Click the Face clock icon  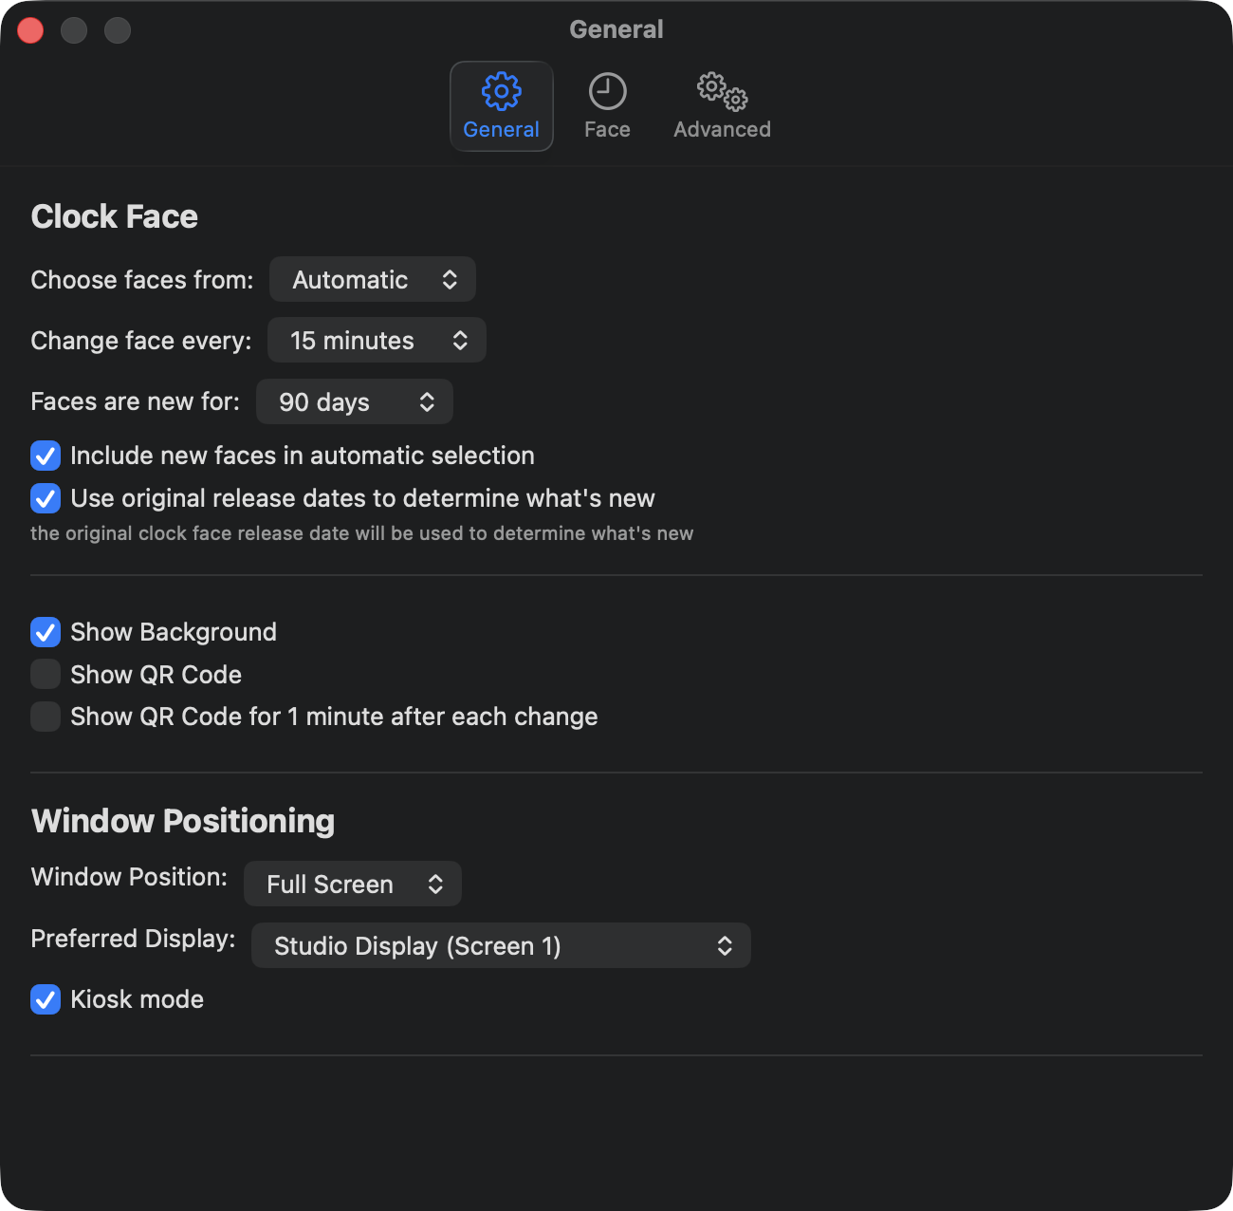click(607, 91)
